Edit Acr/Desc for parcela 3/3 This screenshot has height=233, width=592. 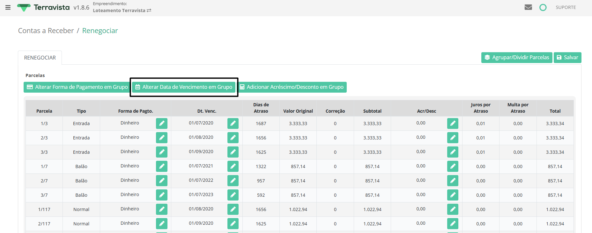(x=453, y=152)
